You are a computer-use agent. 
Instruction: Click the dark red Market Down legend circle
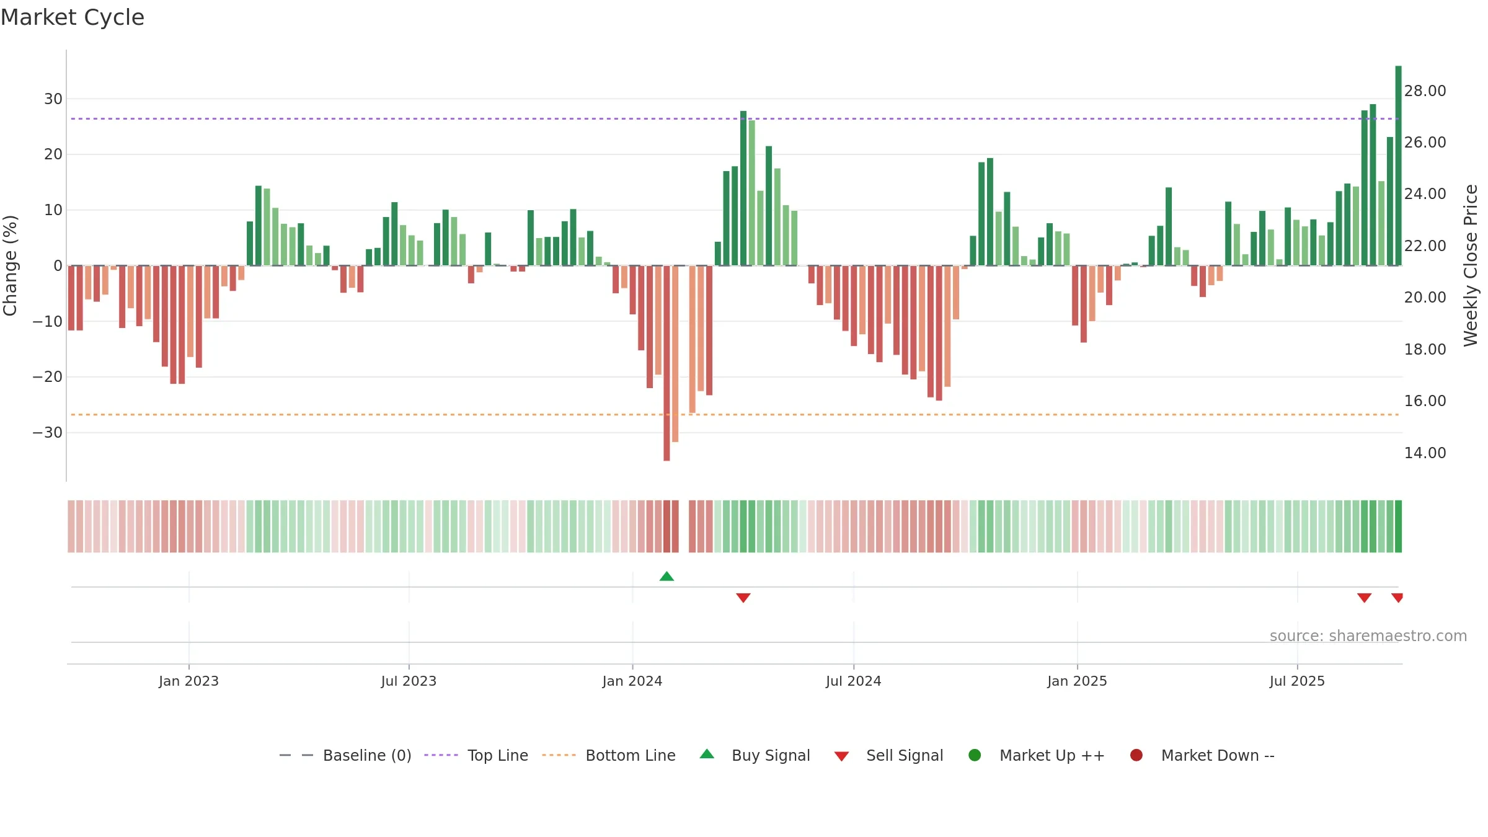(x=1136, y=755)
